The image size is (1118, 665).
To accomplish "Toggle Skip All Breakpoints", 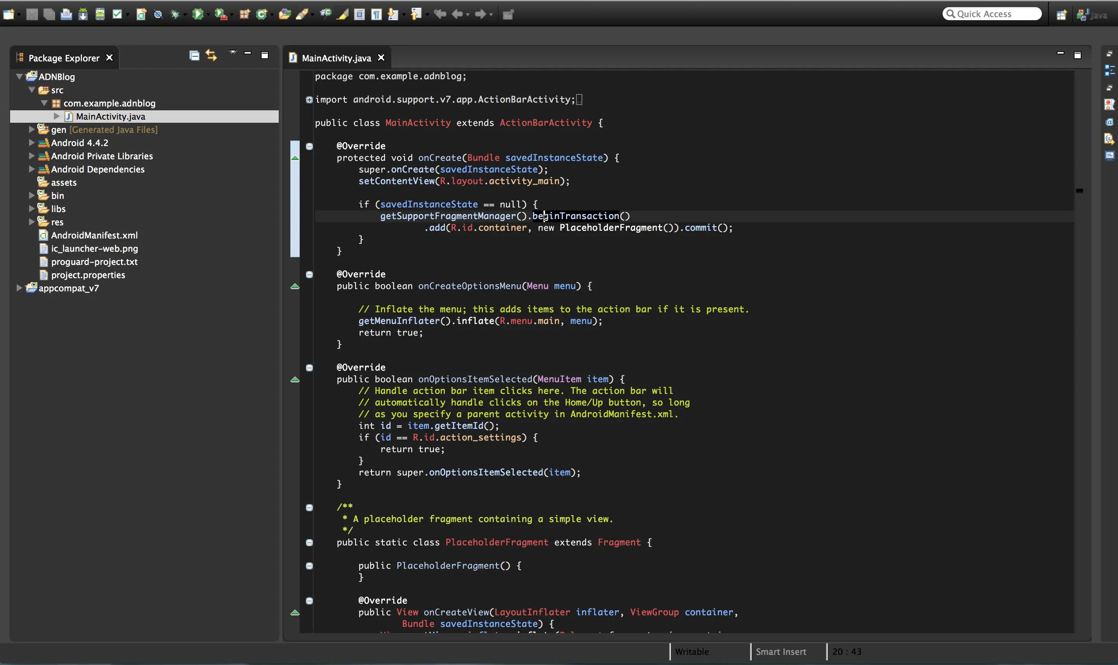I will (158, 14).
